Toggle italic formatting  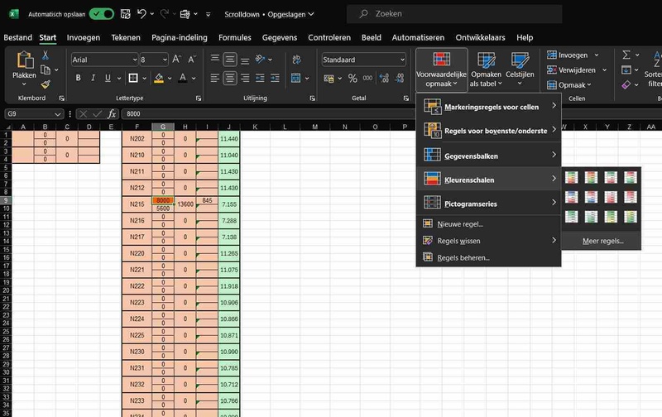[93, 78]
